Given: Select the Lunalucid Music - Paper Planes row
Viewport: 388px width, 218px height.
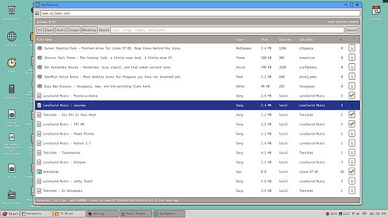Looking at the screenshot, I should [197, 133].
